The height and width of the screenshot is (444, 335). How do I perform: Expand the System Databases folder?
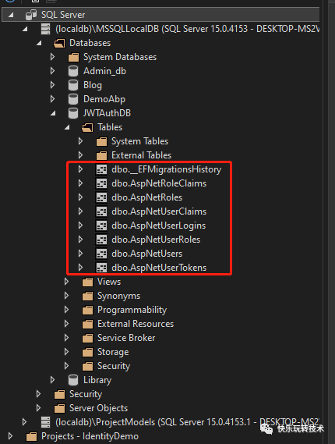click(52, 57)
